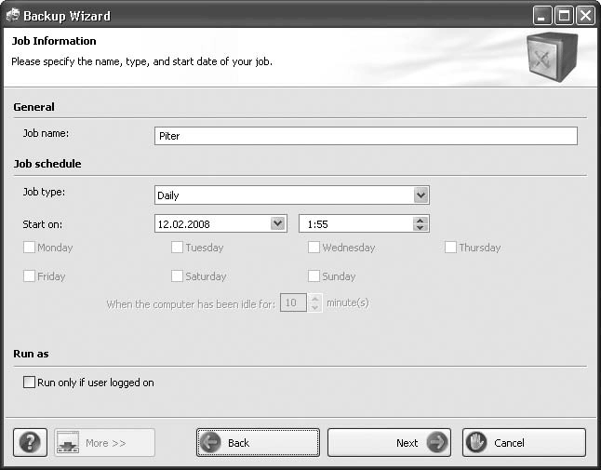
Task: Open the Job type dropdown
Action: pos(421,195)
